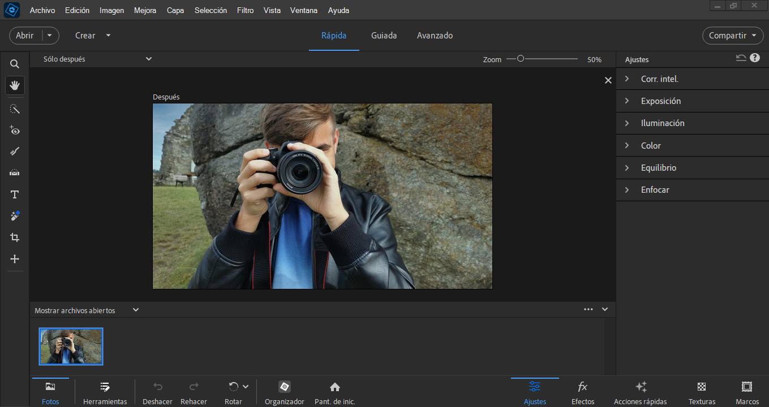769x407 pixels.
Task: Select the Zoom tool
Action: point(14,63)
